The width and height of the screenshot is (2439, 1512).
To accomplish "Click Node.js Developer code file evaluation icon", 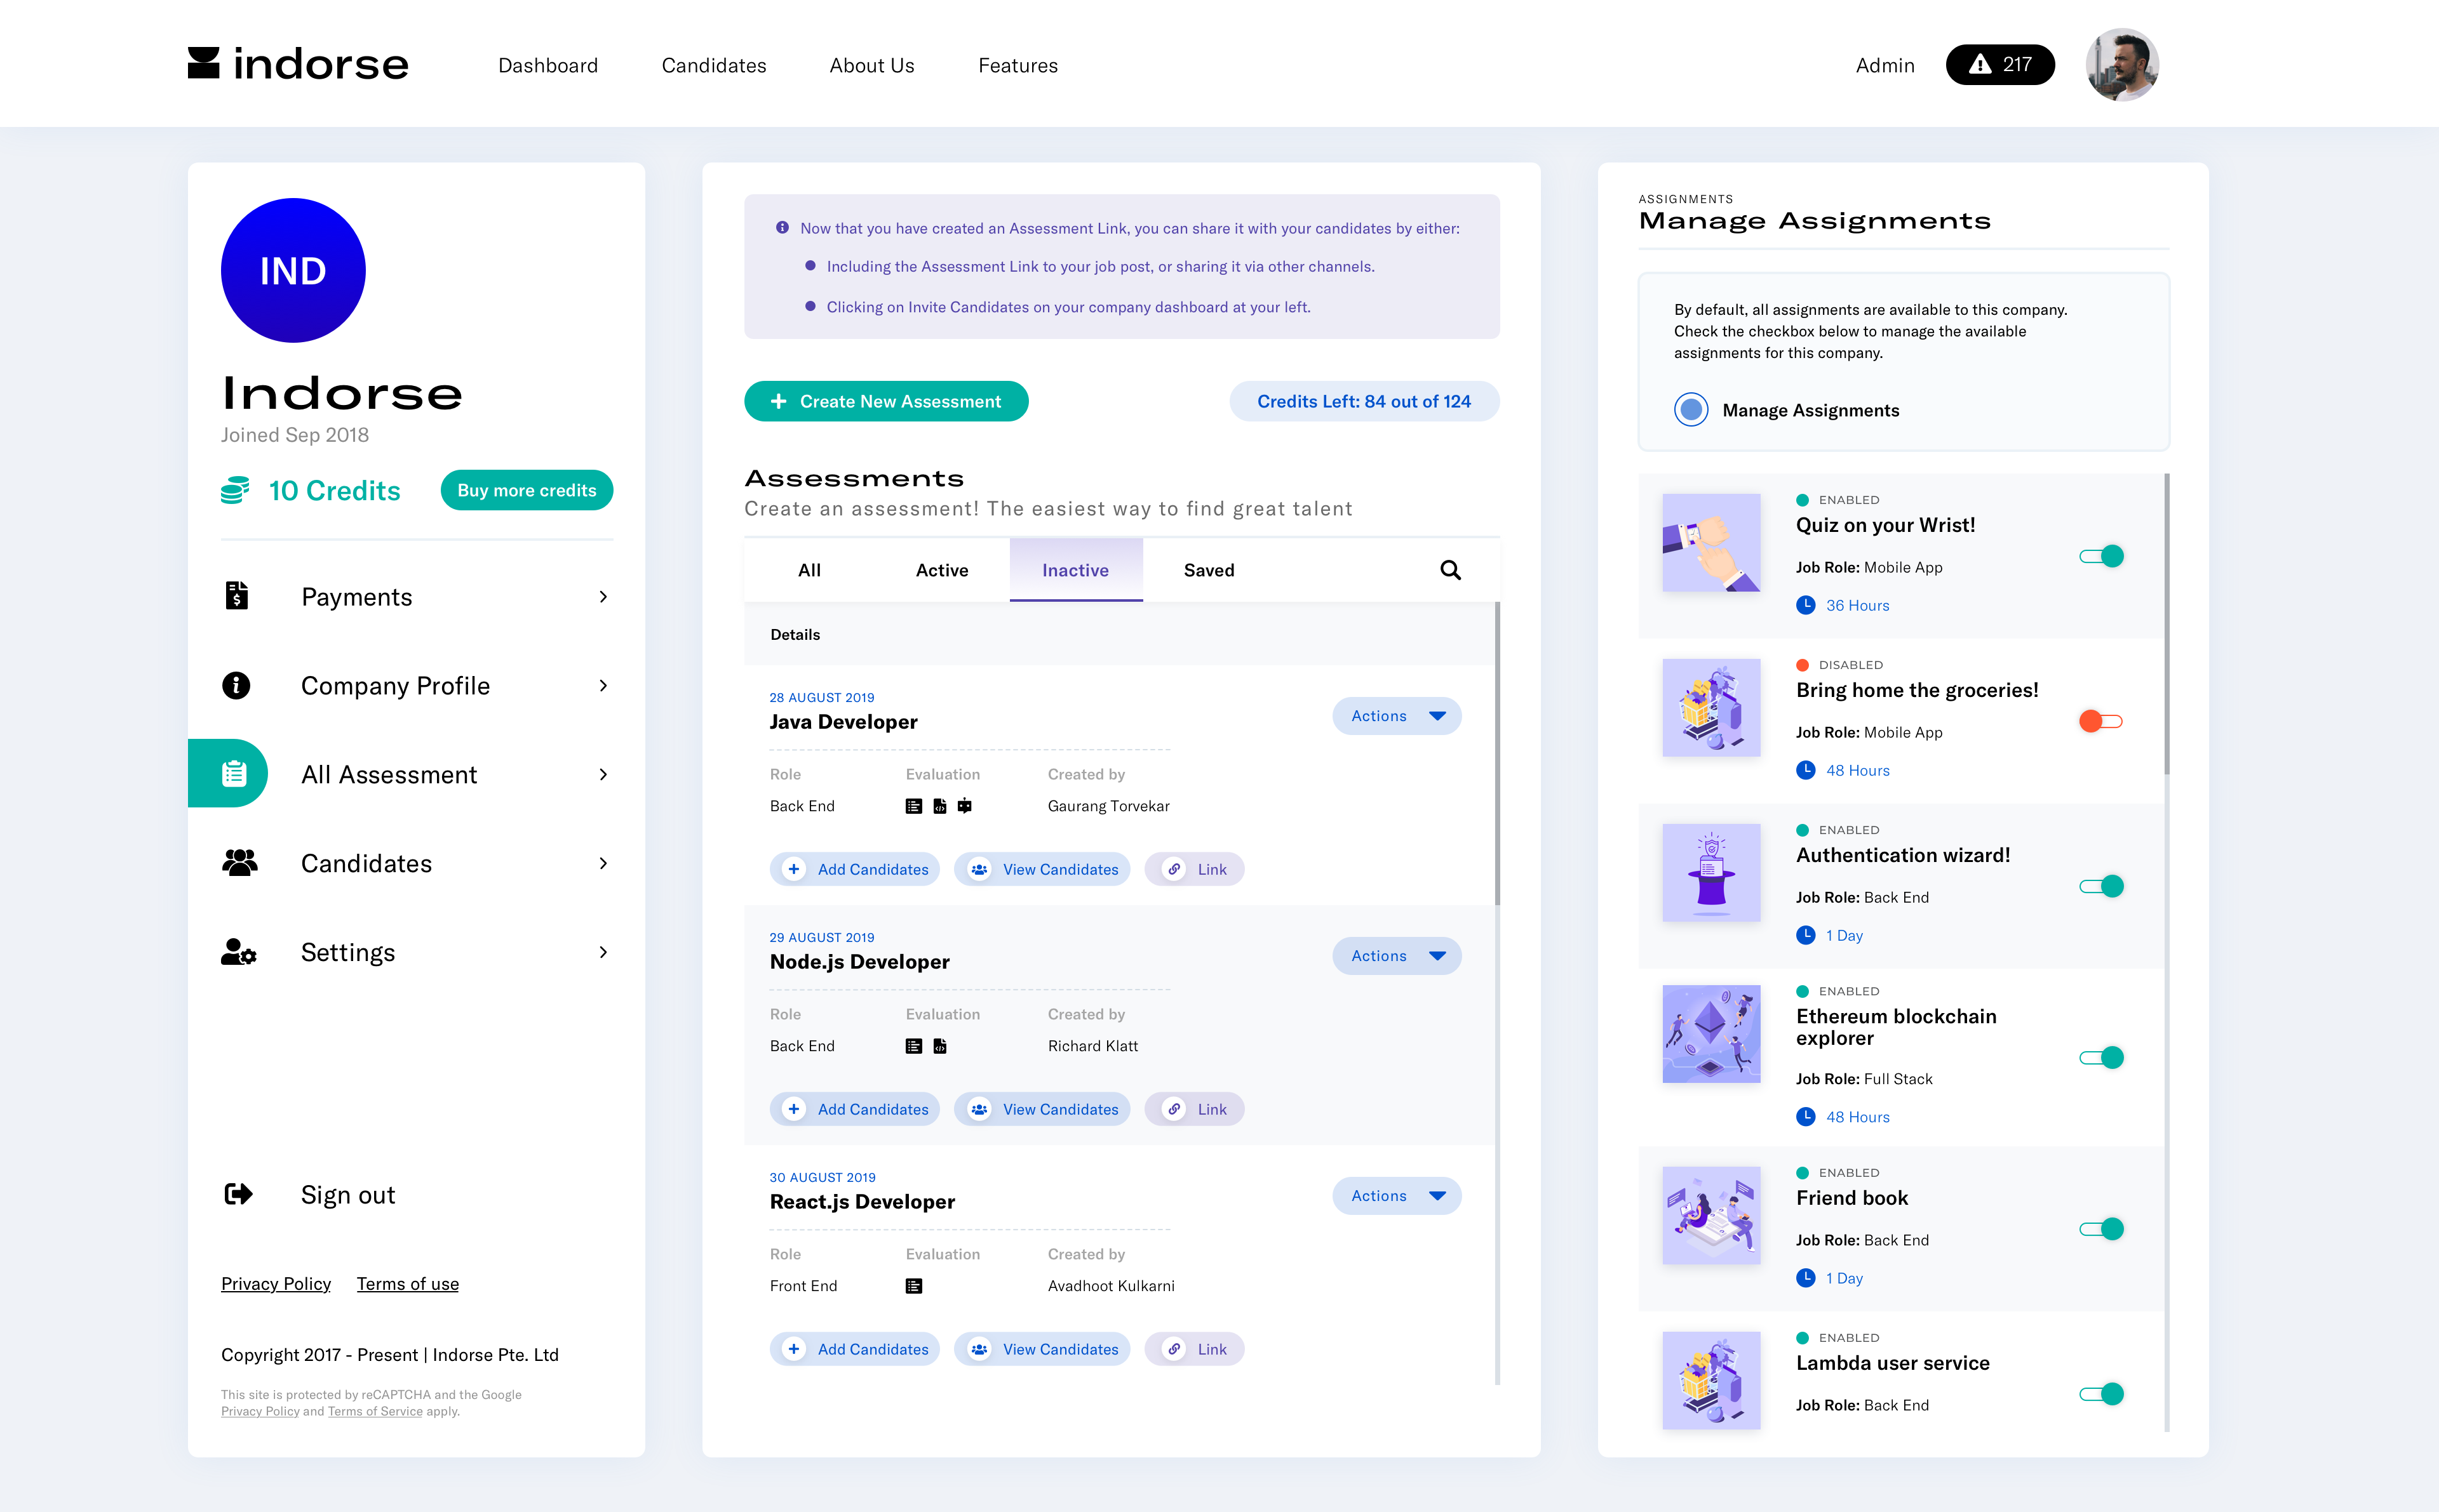I will click(x=939, y=1046).
